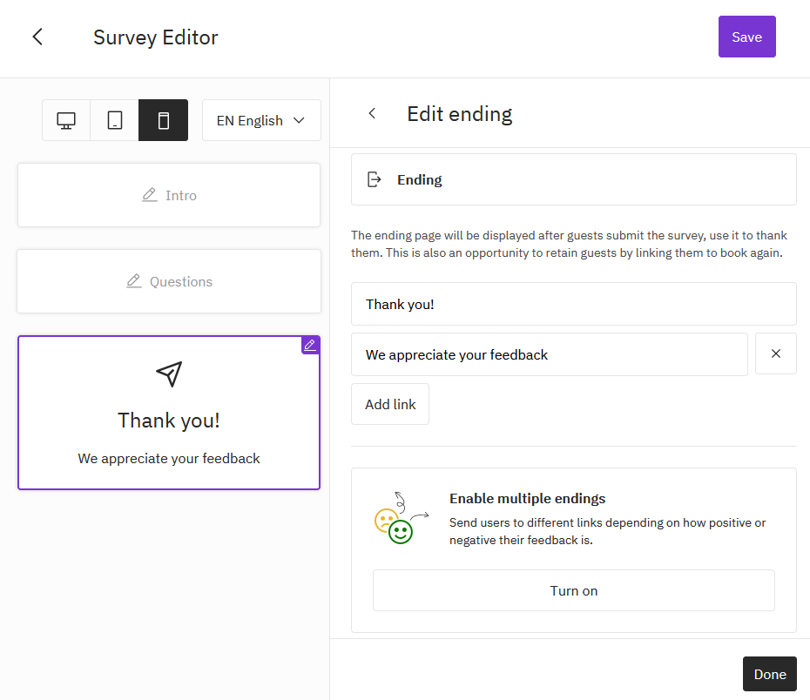Click the Done button

pyautogui.click(x=769, y=674)
